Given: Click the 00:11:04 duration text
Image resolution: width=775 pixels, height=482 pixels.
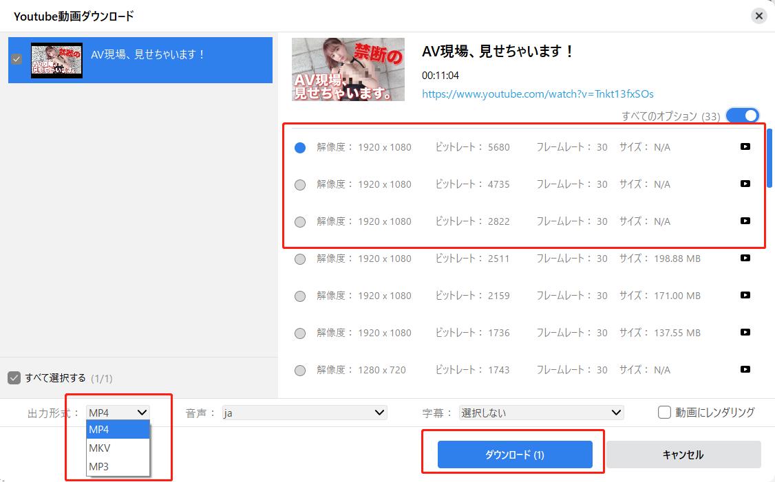Looking at the screenshot, I should coord(440,76).
